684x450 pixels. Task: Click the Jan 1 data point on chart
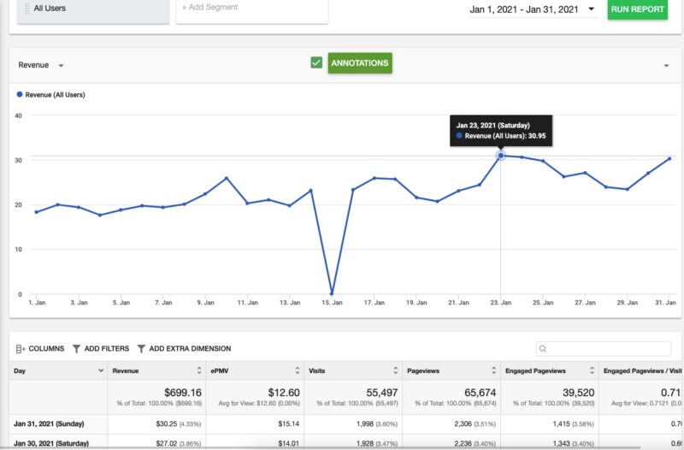[36, 212]
